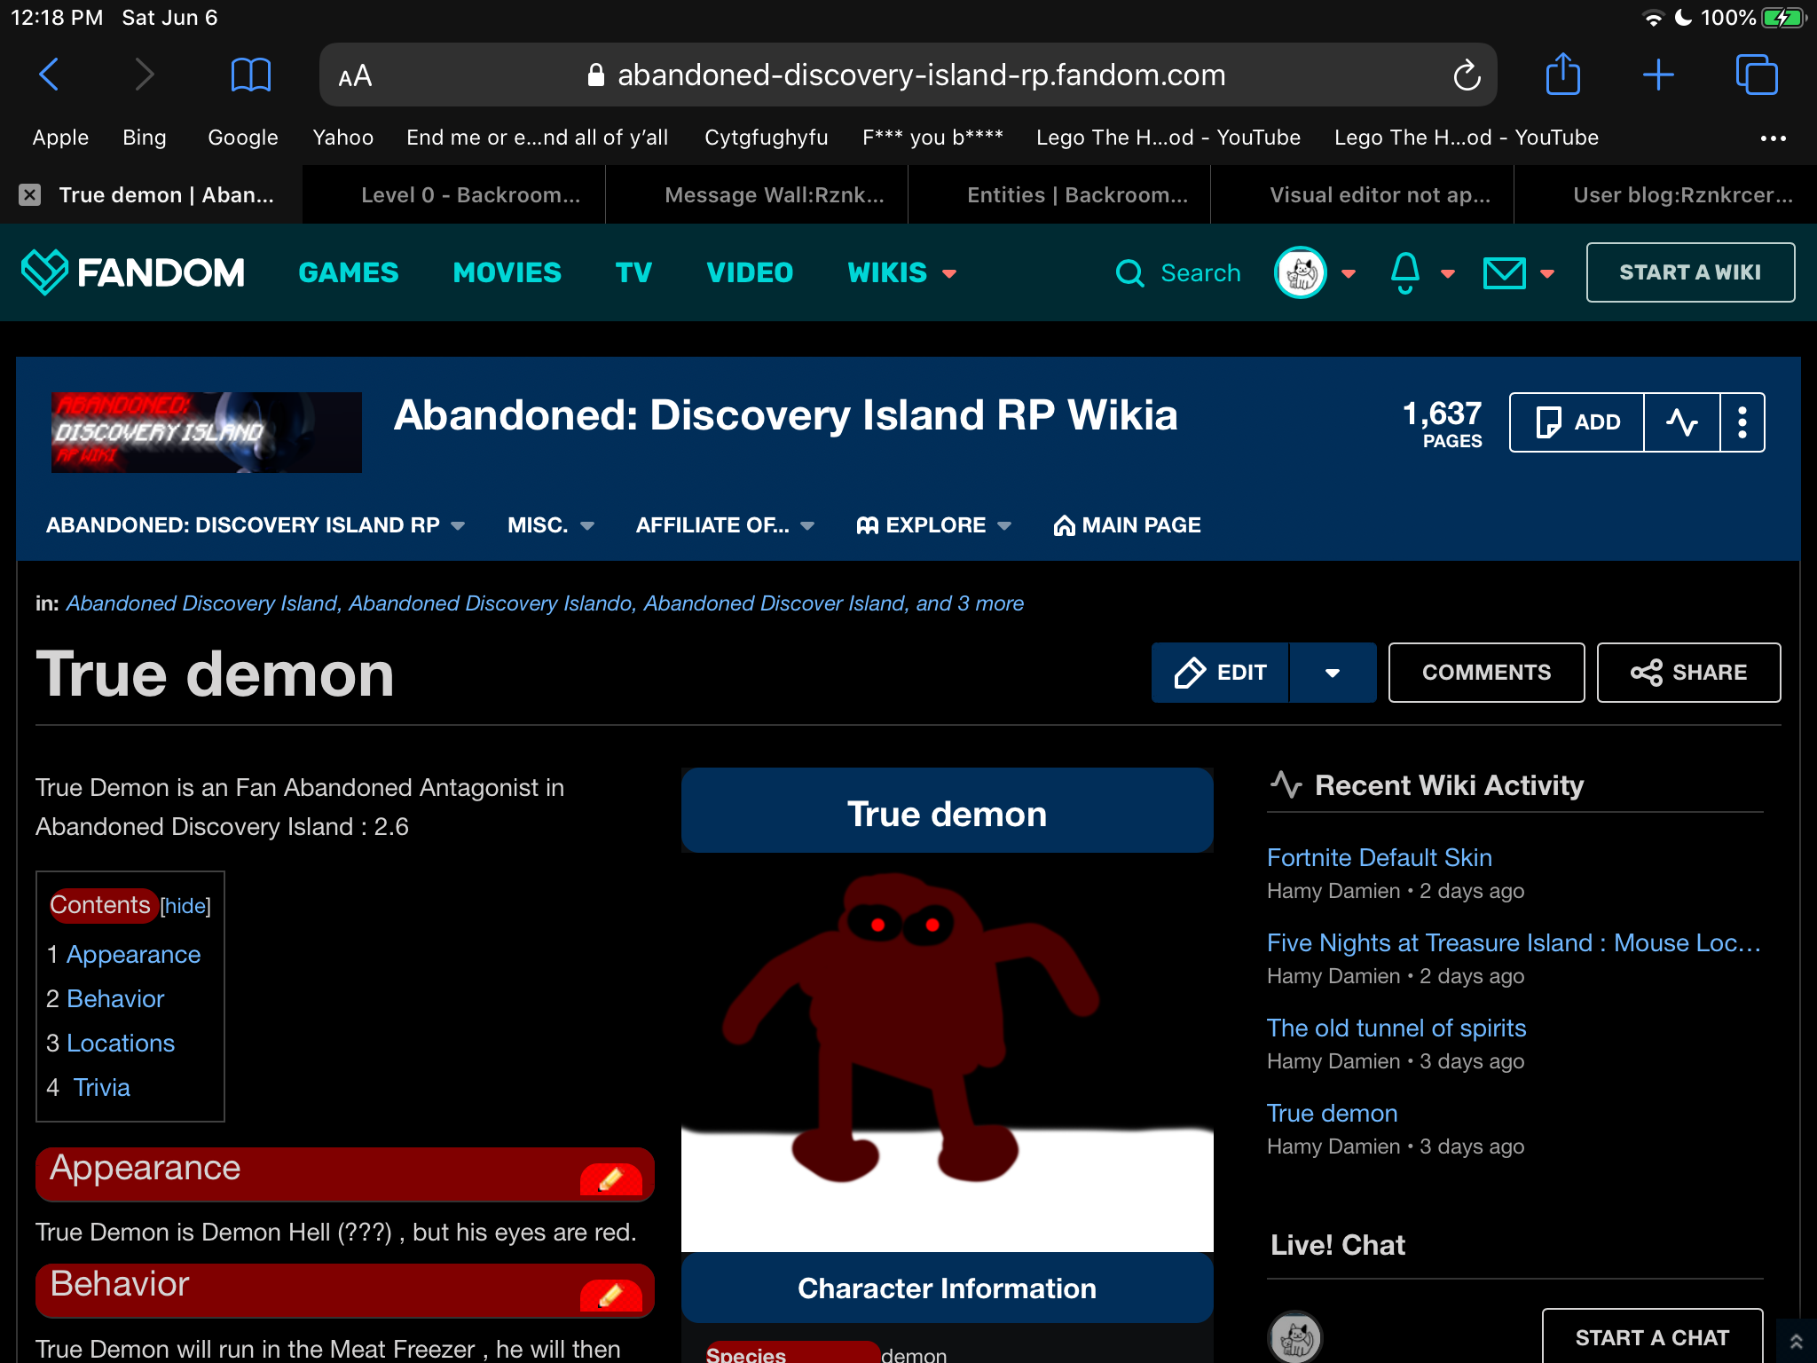The width and height of the screenshot is (1817, 1363).
Task: Open notifications bell icon
Action: click(1405, 272)
